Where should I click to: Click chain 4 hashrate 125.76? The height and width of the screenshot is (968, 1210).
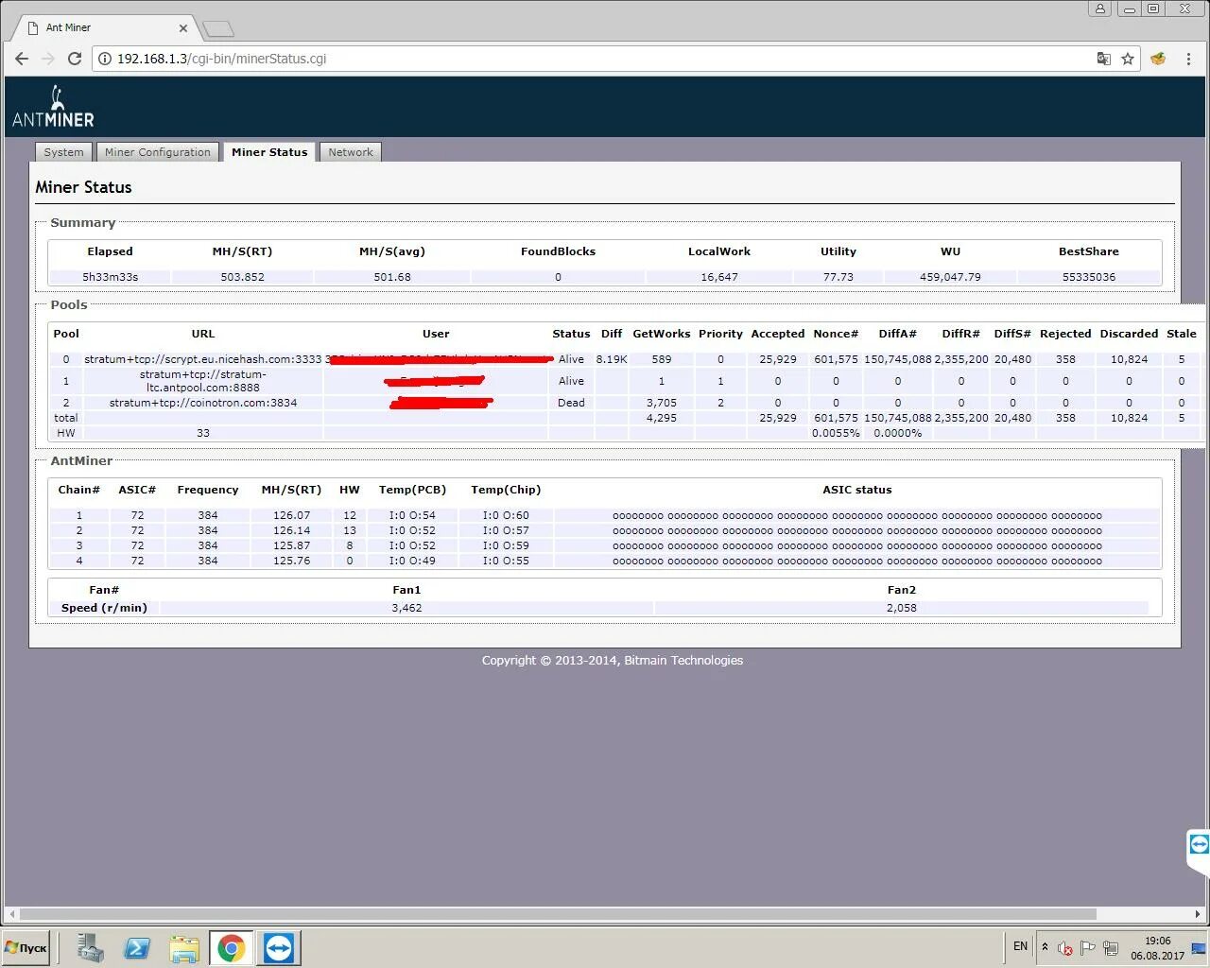point(291,562)
